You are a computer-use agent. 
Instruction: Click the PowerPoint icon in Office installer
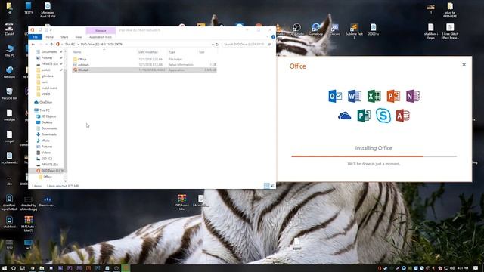393,96
